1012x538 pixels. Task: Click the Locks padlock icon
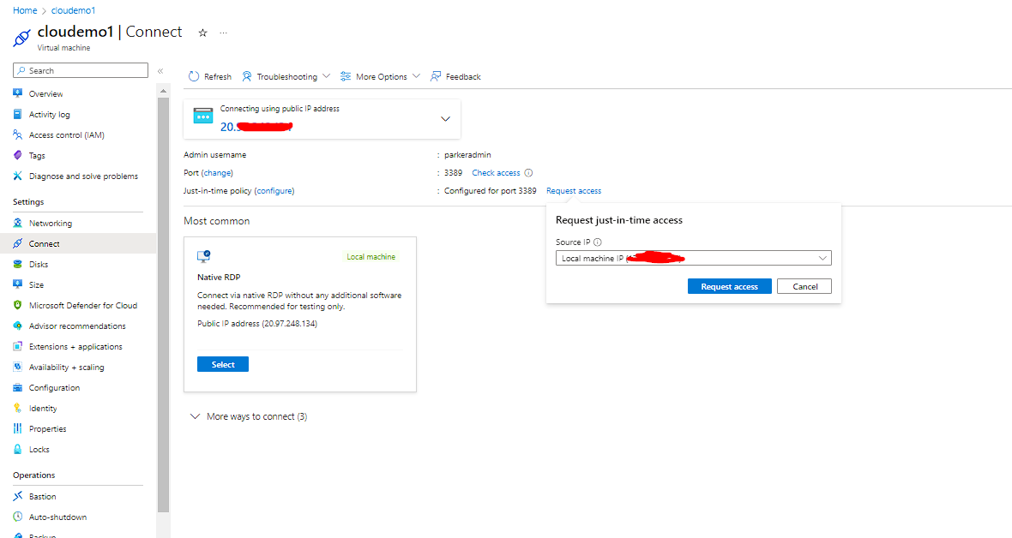[x=17, y=450]
